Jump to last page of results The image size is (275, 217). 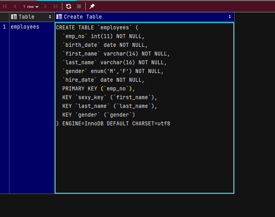pos(55,6)
